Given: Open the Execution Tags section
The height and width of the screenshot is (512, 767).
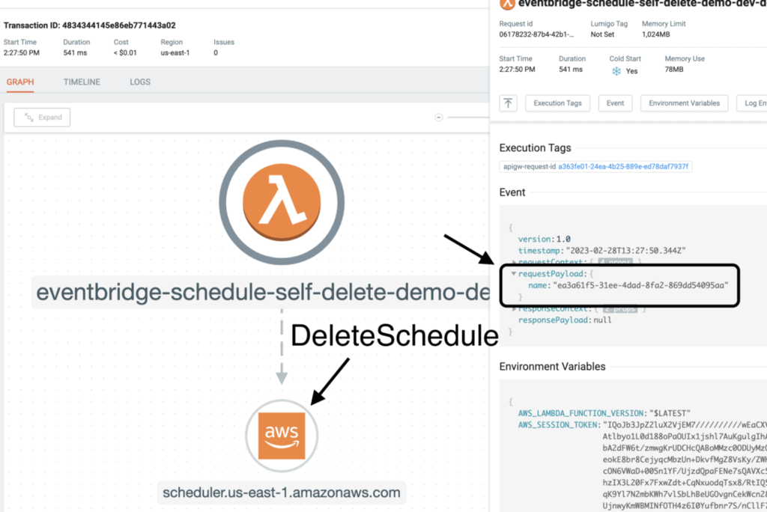Looking at the screenshot, I should [557, 103].
